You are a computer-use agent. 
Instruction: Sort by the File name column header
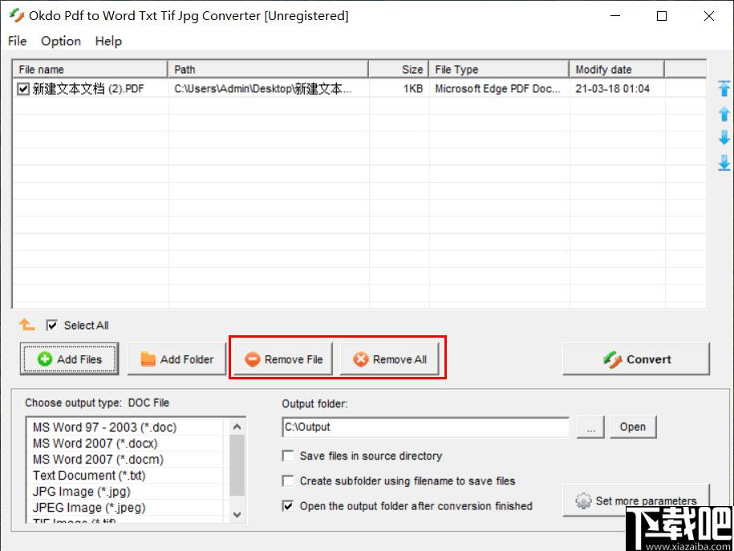point(90,69)
